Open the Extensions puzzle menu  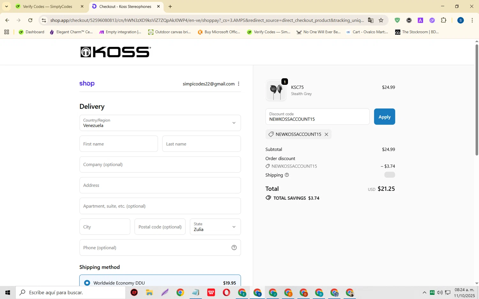point(444,20)
